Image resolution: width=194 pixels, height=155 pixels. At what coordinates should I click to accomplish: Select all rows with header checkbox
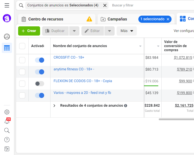pyautogui.click(x=22, y=46)
